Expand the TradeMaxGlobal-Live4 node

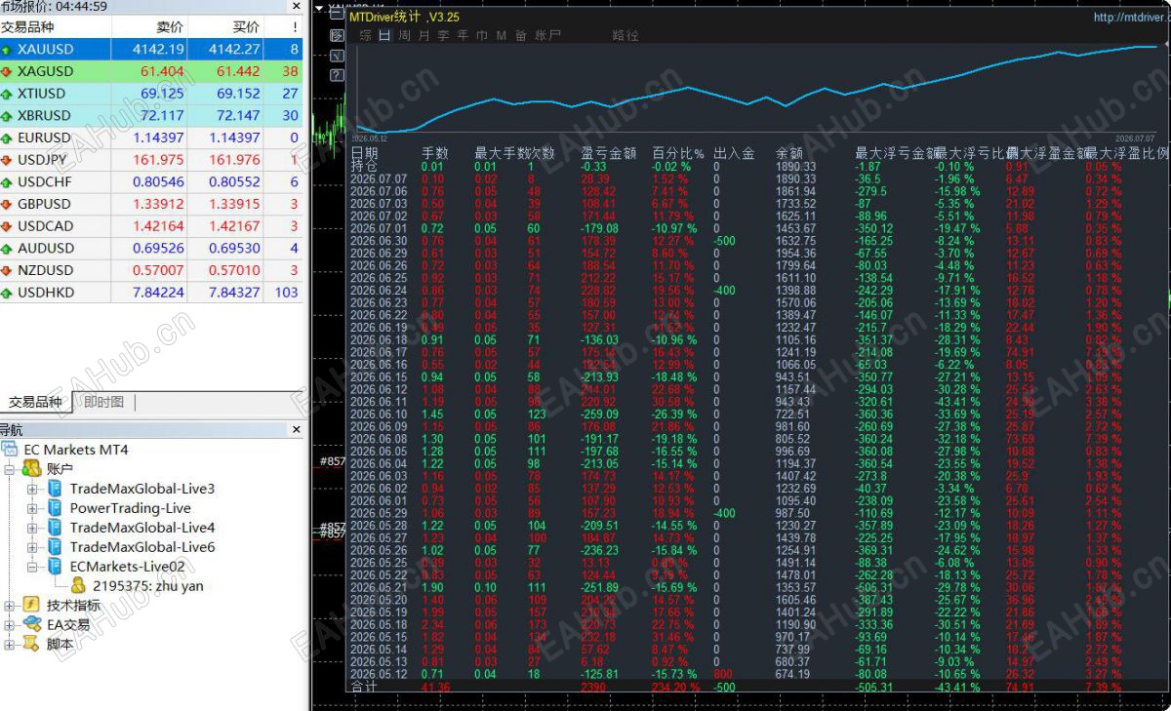[x=32, y=528]
